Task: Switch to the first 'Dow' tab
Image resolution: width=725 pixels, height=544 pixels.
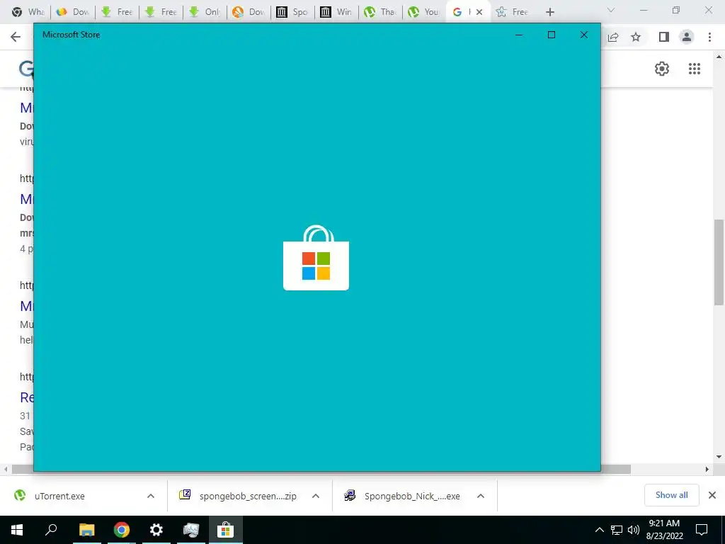Action: coord(73,12)
